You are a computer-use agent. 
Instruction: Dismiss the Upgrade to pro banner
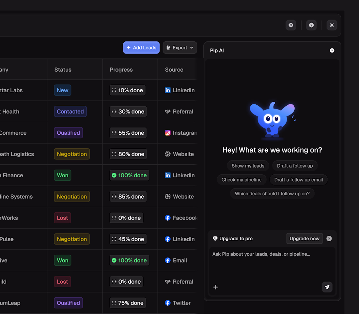(x=329, y=239)
